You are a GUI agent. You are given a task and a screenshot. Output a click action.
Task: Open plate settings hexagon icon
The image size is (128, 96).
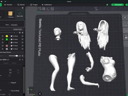126,44
